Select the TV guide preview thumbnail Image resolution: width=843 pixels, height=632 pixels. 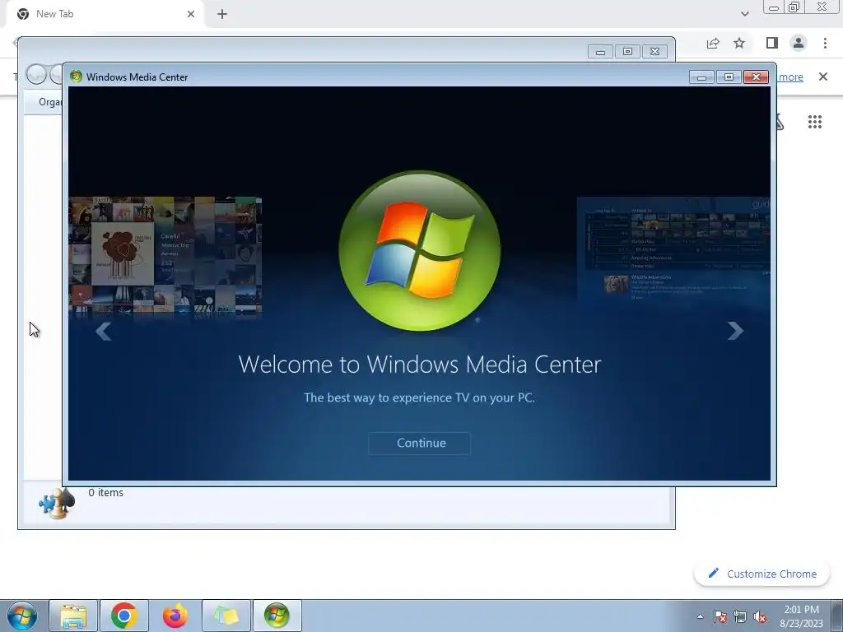point(673,250)
